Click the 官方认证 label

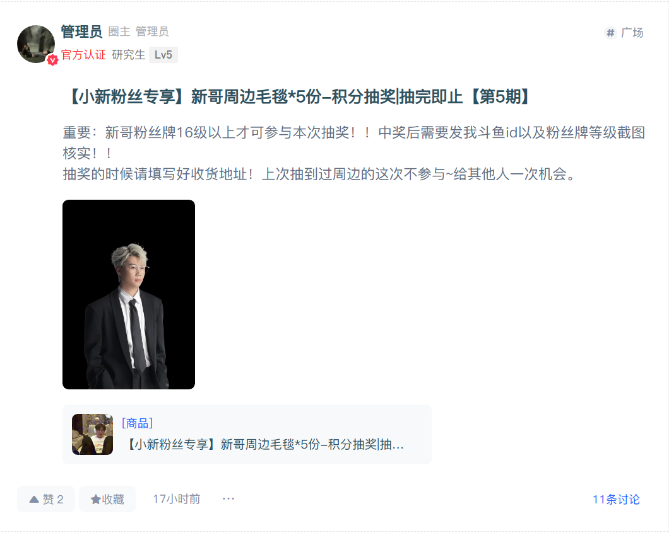[x=83, y=55]
